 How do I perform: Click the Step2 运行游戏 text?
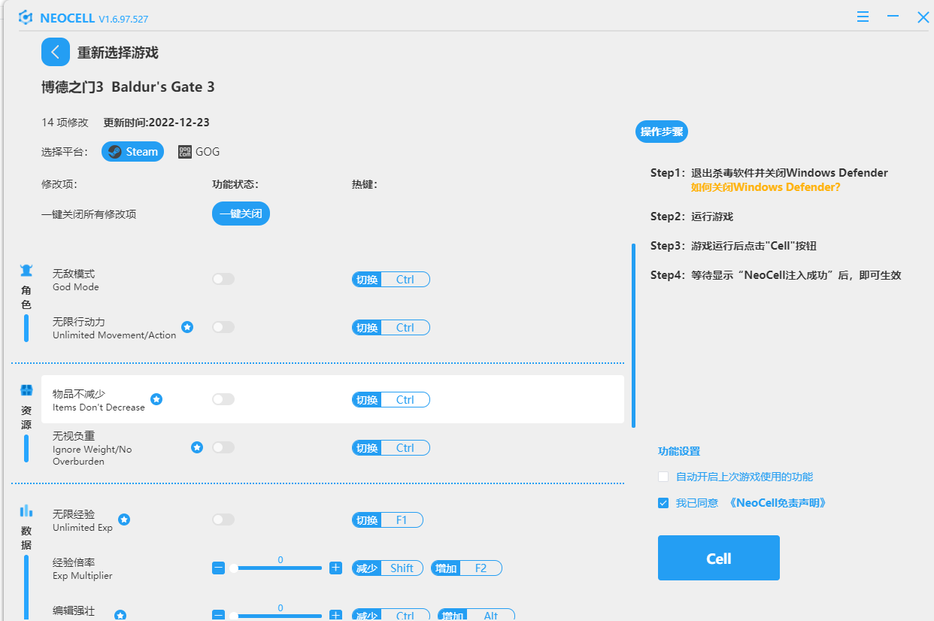[692, 217]
